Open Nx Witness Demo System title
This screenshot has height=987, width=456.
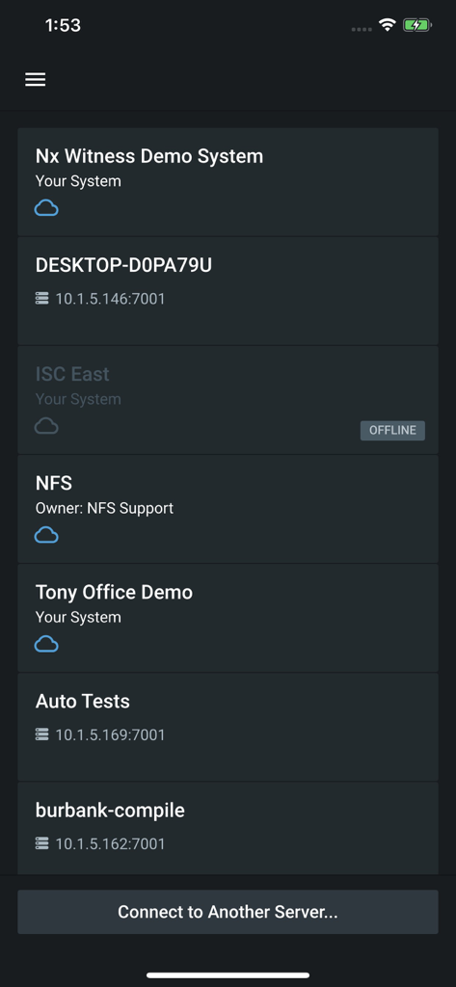pos(149,156)
